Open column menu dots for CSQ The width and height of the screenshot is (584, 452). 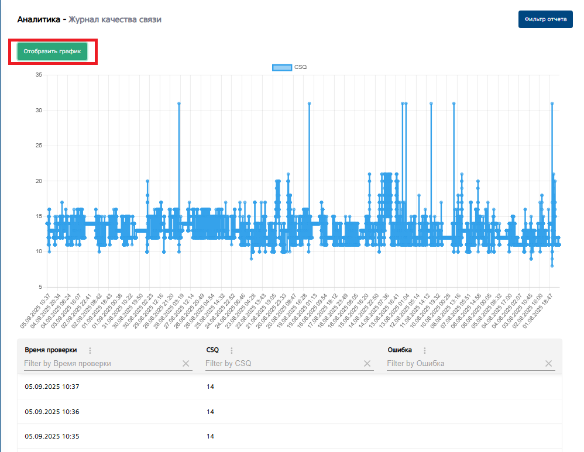[x=232, y=350]
